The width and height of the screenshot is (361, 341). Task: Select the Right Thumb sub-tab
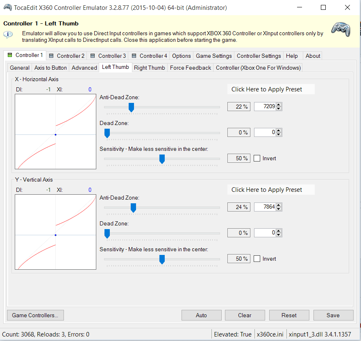click(x=150, y=68)
